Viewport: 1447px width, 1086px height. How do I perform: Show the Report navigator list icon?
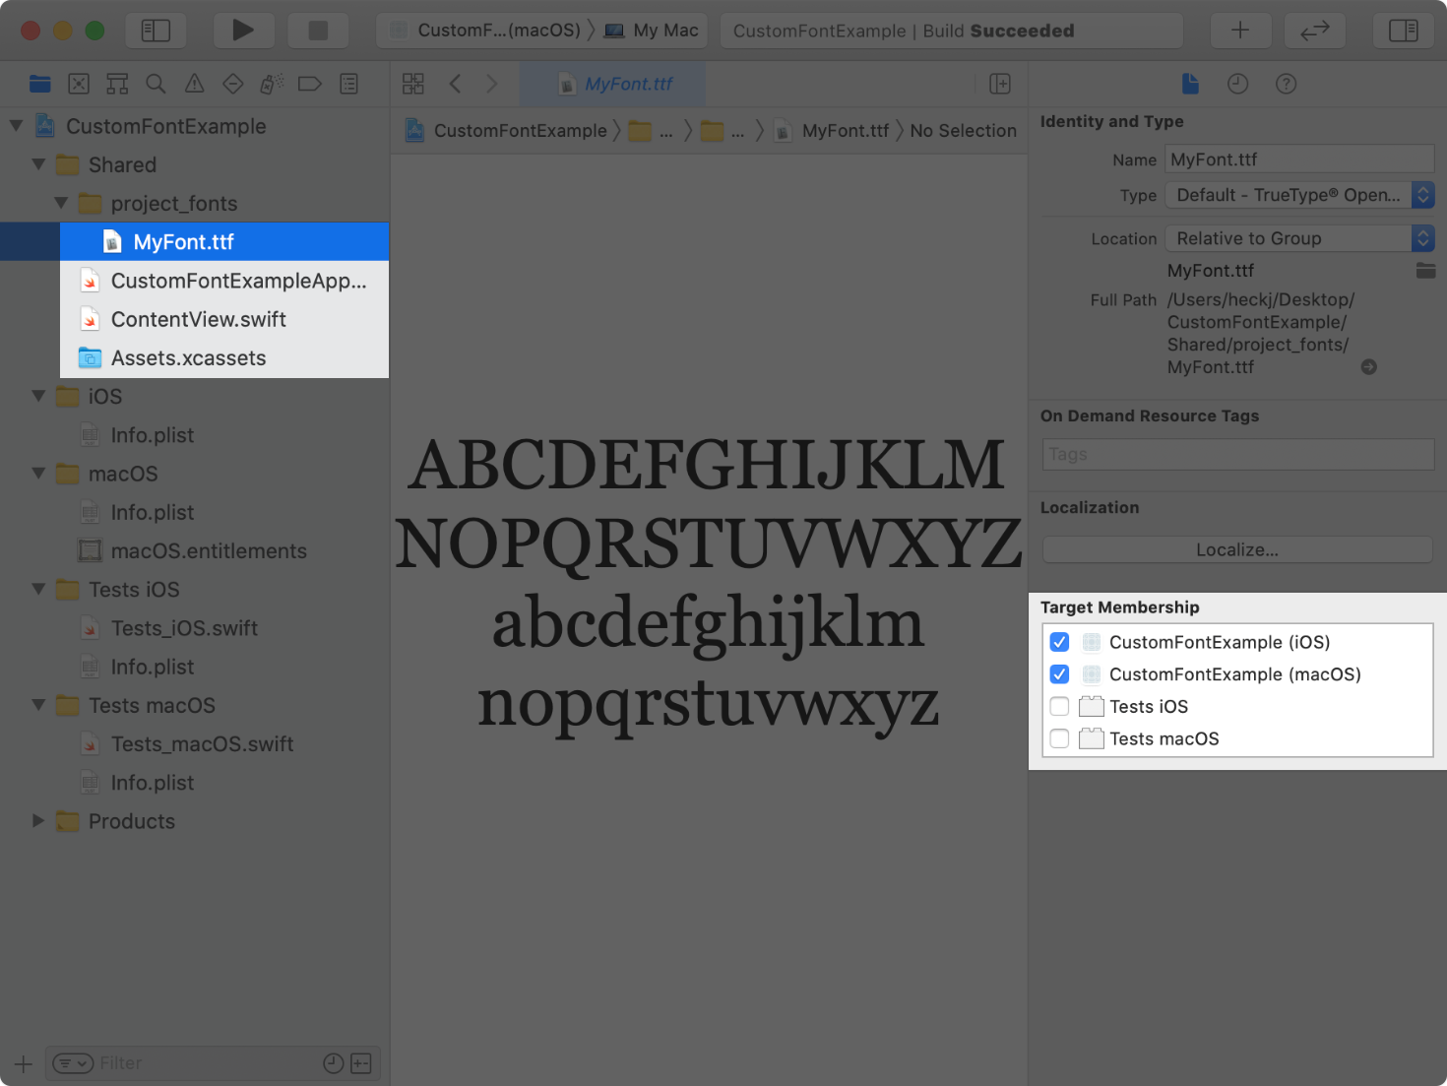pyautogui.click(x=348, y=83)
